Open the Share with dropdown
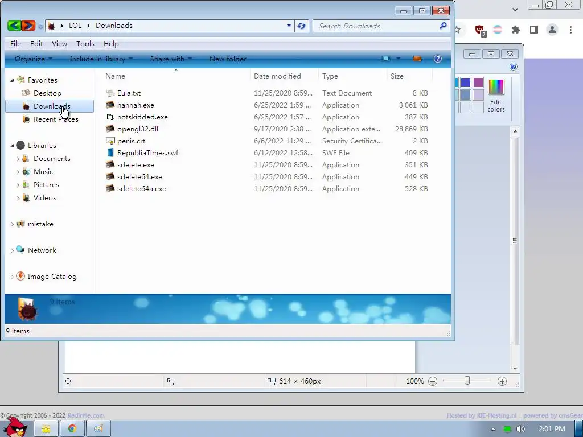This screenshot has height=437, width=583. click(x=171, y=59)
